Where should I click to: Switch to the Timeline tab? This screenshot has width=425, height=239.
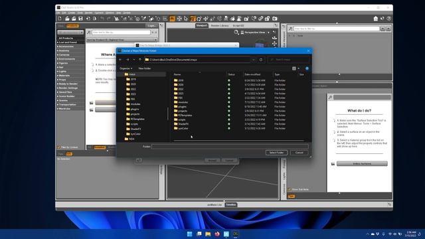coord(231,204)
